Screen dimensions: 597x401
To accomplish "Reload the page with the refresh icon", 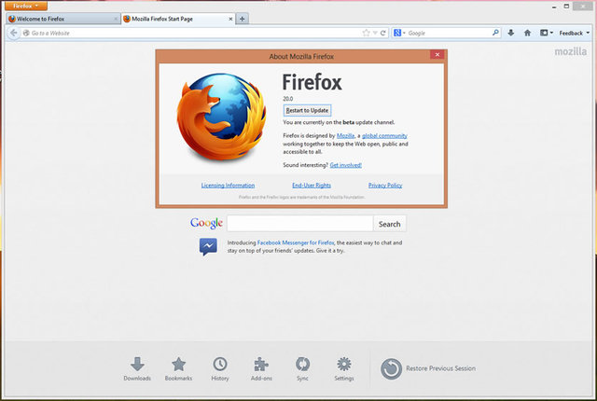I will point(383,33).
